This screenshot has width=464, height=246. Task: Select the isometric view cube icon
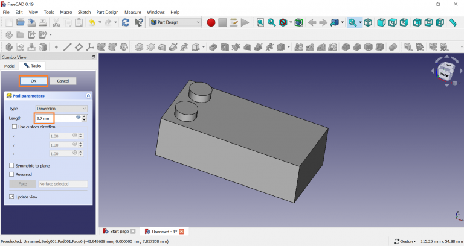pyautogui.click(x=368, y=22)
